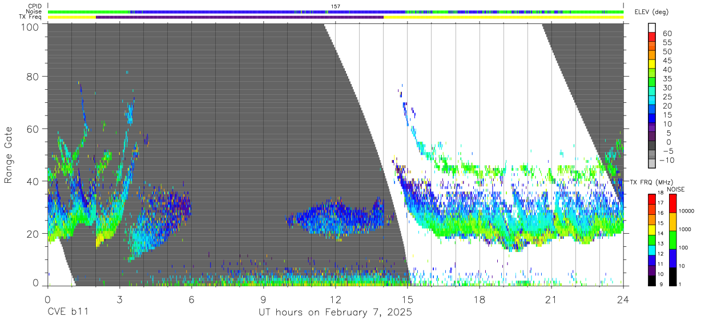Click the Noise row label
Image resolution: width=701 pixels, height=324 pixels.
[x=34, y=11]
